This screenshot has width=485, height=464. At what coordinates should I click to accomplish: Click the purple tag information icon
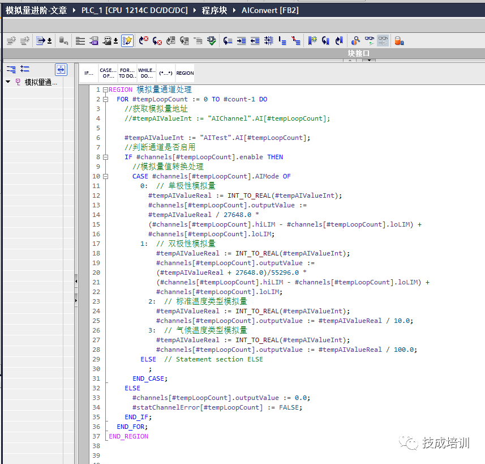(94, 41)
